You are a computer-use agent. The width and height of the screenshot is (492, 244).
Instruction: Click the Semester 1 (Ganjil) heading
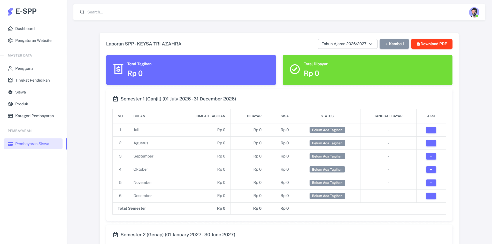(x=178, y=99)
